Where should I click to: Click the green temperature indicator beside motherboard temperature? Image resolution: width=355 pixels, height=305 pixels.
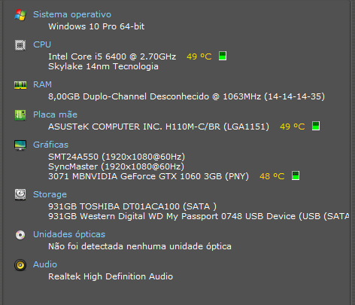(316, 126)
